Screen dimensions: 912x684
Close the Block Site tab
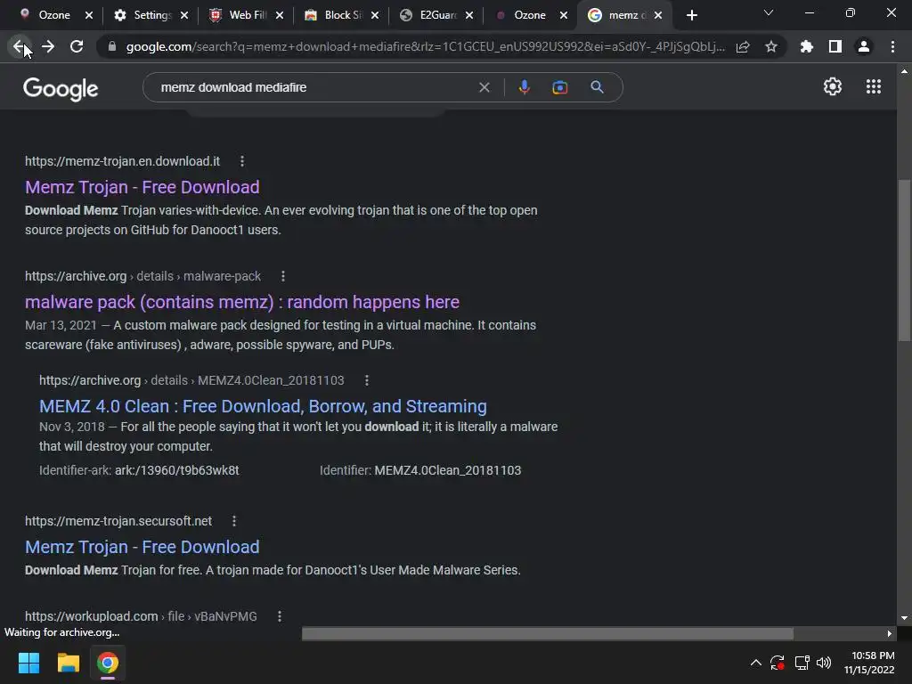pyautogui.click(x=375, y=15)
